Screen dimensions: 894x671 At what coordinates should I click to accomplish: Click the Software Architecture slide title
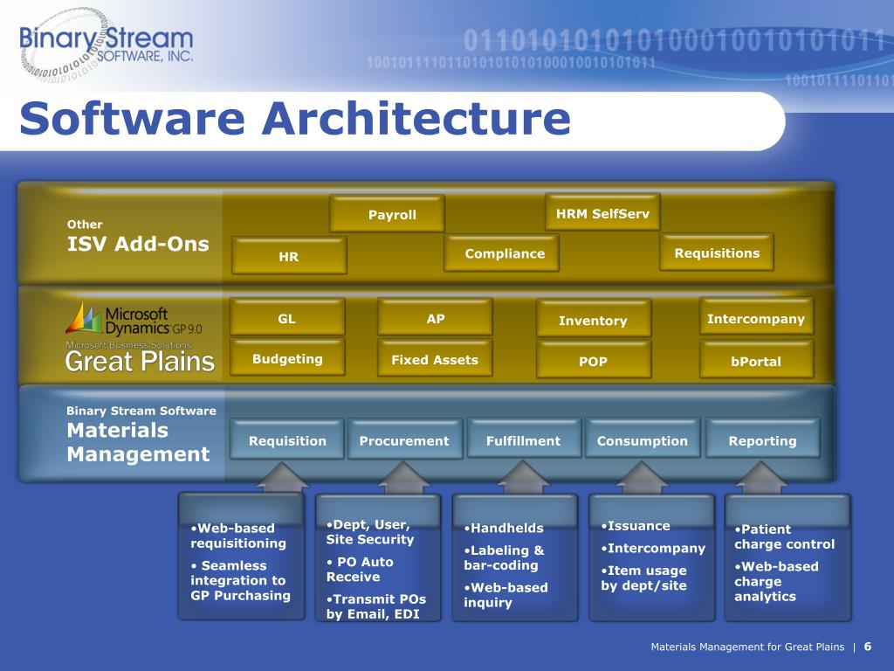295,120
